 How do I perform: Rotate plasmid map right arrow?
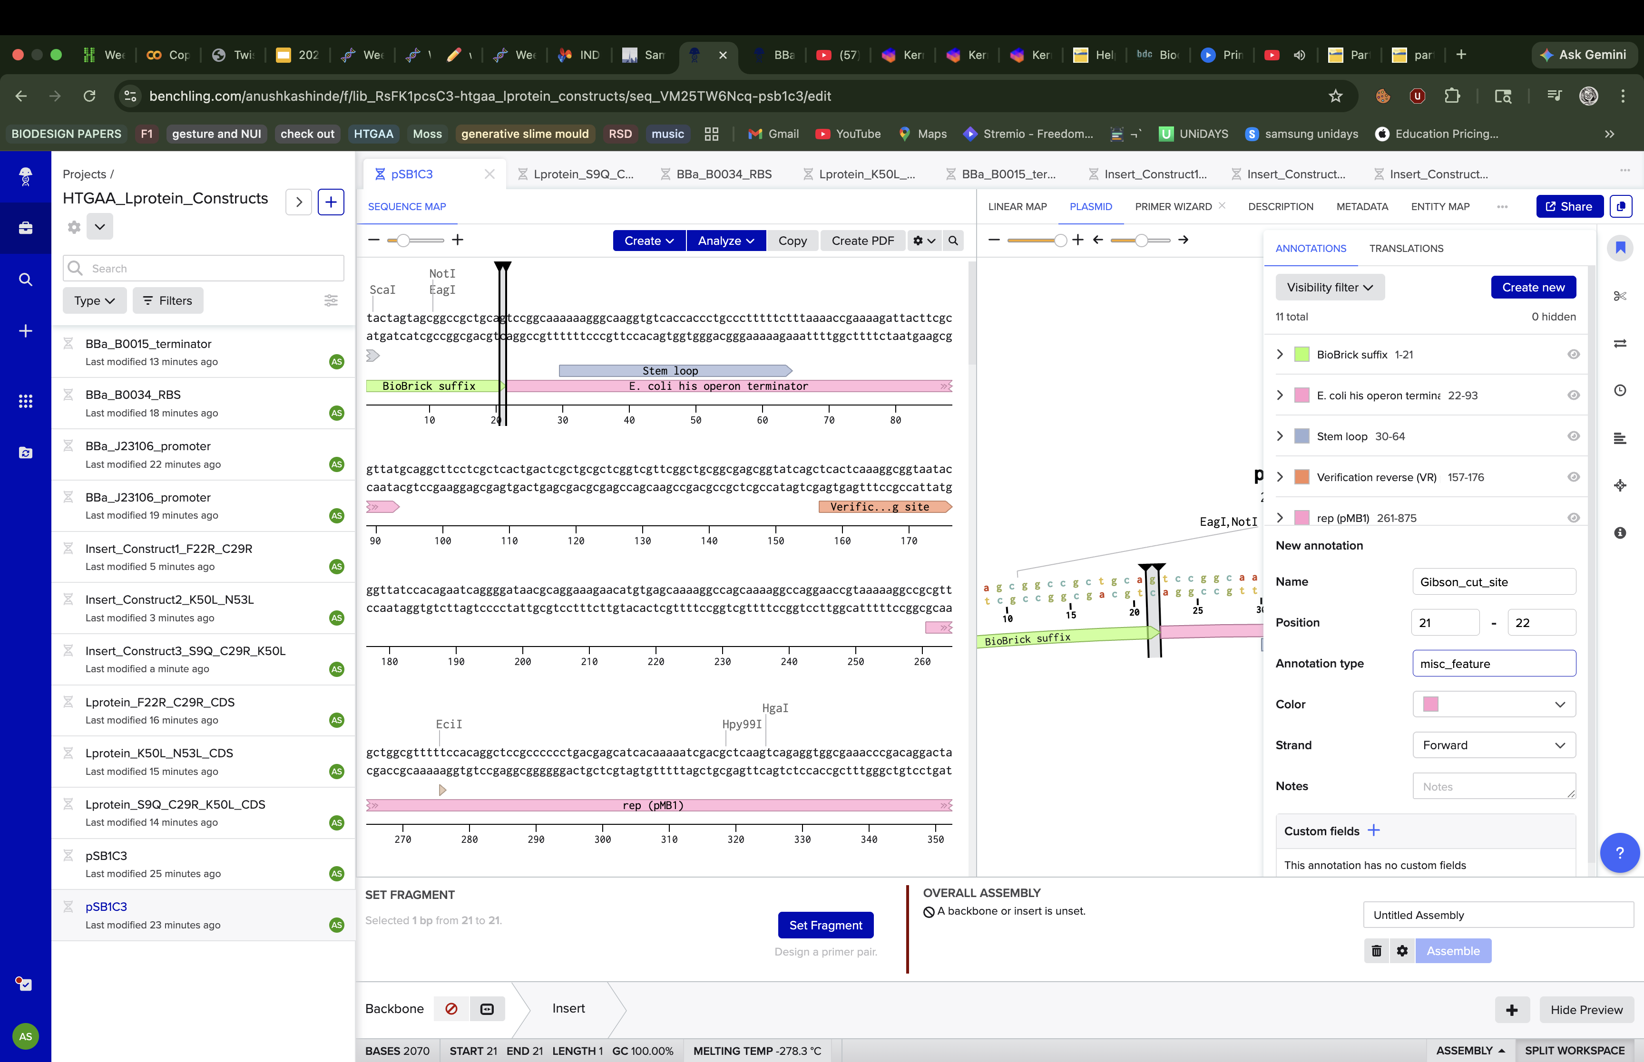click(x=1183, y=239)
